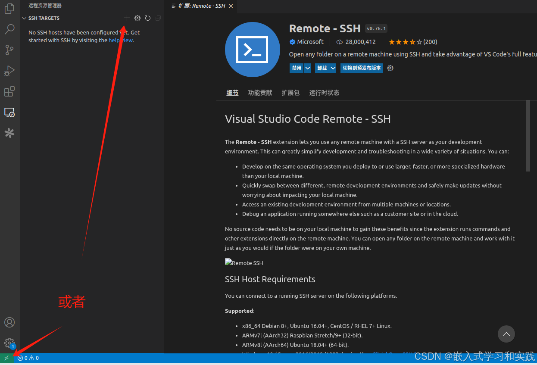Open the Explorer icon in the activity bar
Image resolution: width=537 pixels, height=365 pixels.
(9, 9)
